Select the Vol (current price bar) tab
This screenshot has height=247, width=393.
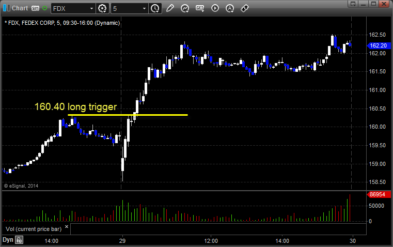(x=34, y=229)
